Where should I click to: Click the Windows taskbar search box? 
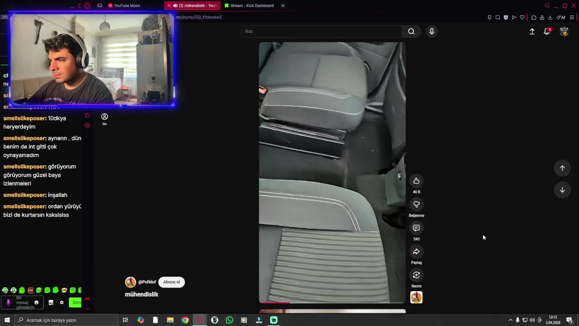point(66,320)
